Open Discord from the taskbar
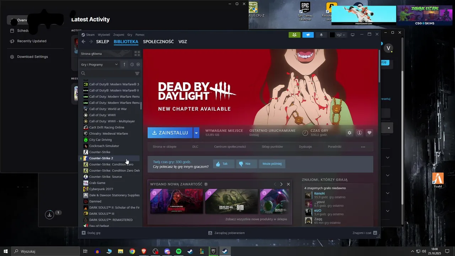The width and height of the screenshot is (455, 256). [x=167, y=251]
